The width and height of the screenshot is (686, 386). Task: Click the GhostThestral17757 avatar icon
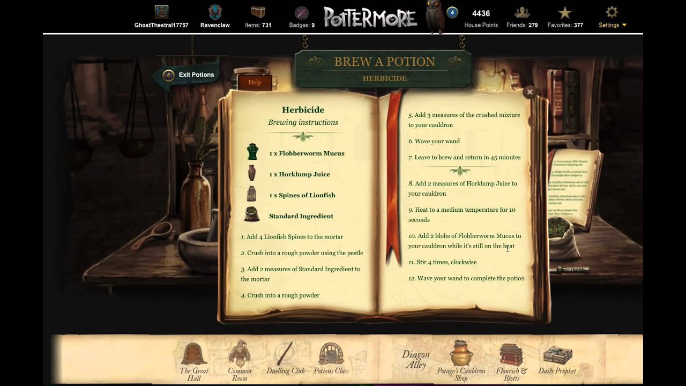pyautogui.click(x=161, y=12)
